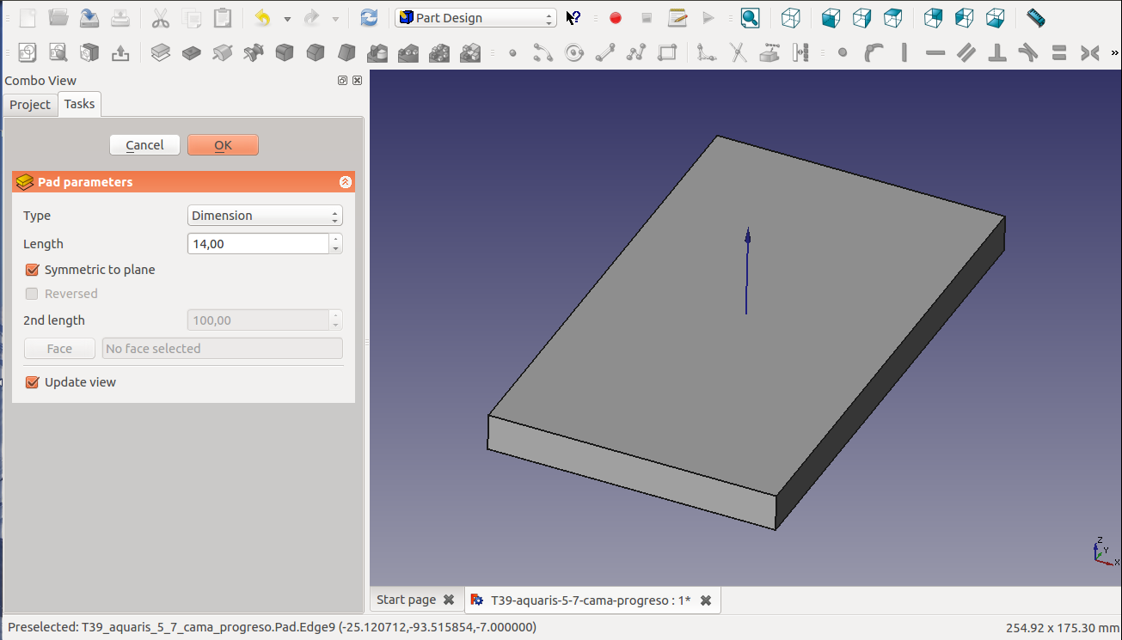Screen dimensions: 1122x640
Task: Click the Length input field
Action: pos(257,244)
